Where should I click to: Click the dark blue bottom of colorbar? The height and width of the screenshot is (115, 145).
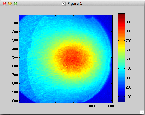(x=122, y=100)
